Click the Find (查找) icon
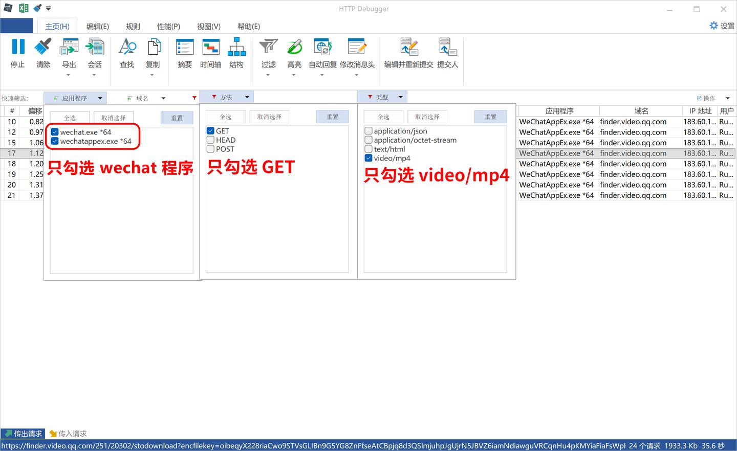Image resolution: width=737 pixels, height=451 pixels. (127, 47)
